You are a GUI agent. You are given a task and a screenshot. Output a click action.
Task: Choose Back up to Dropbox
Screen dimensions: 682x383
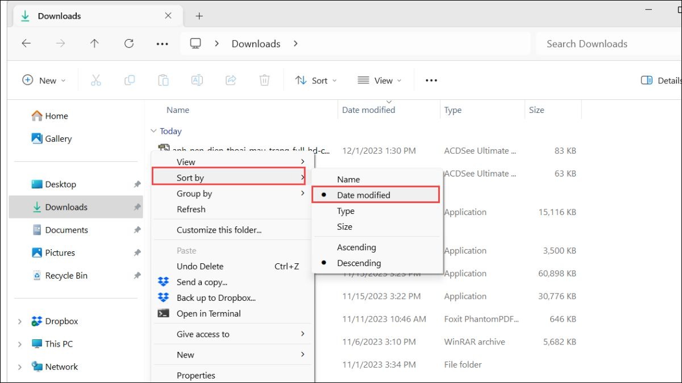point(232,298)
